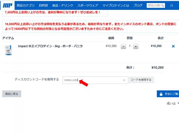This screenshot has width=179, height=134.
Task: Open the ブログ menu item
Action: (138, 5)
